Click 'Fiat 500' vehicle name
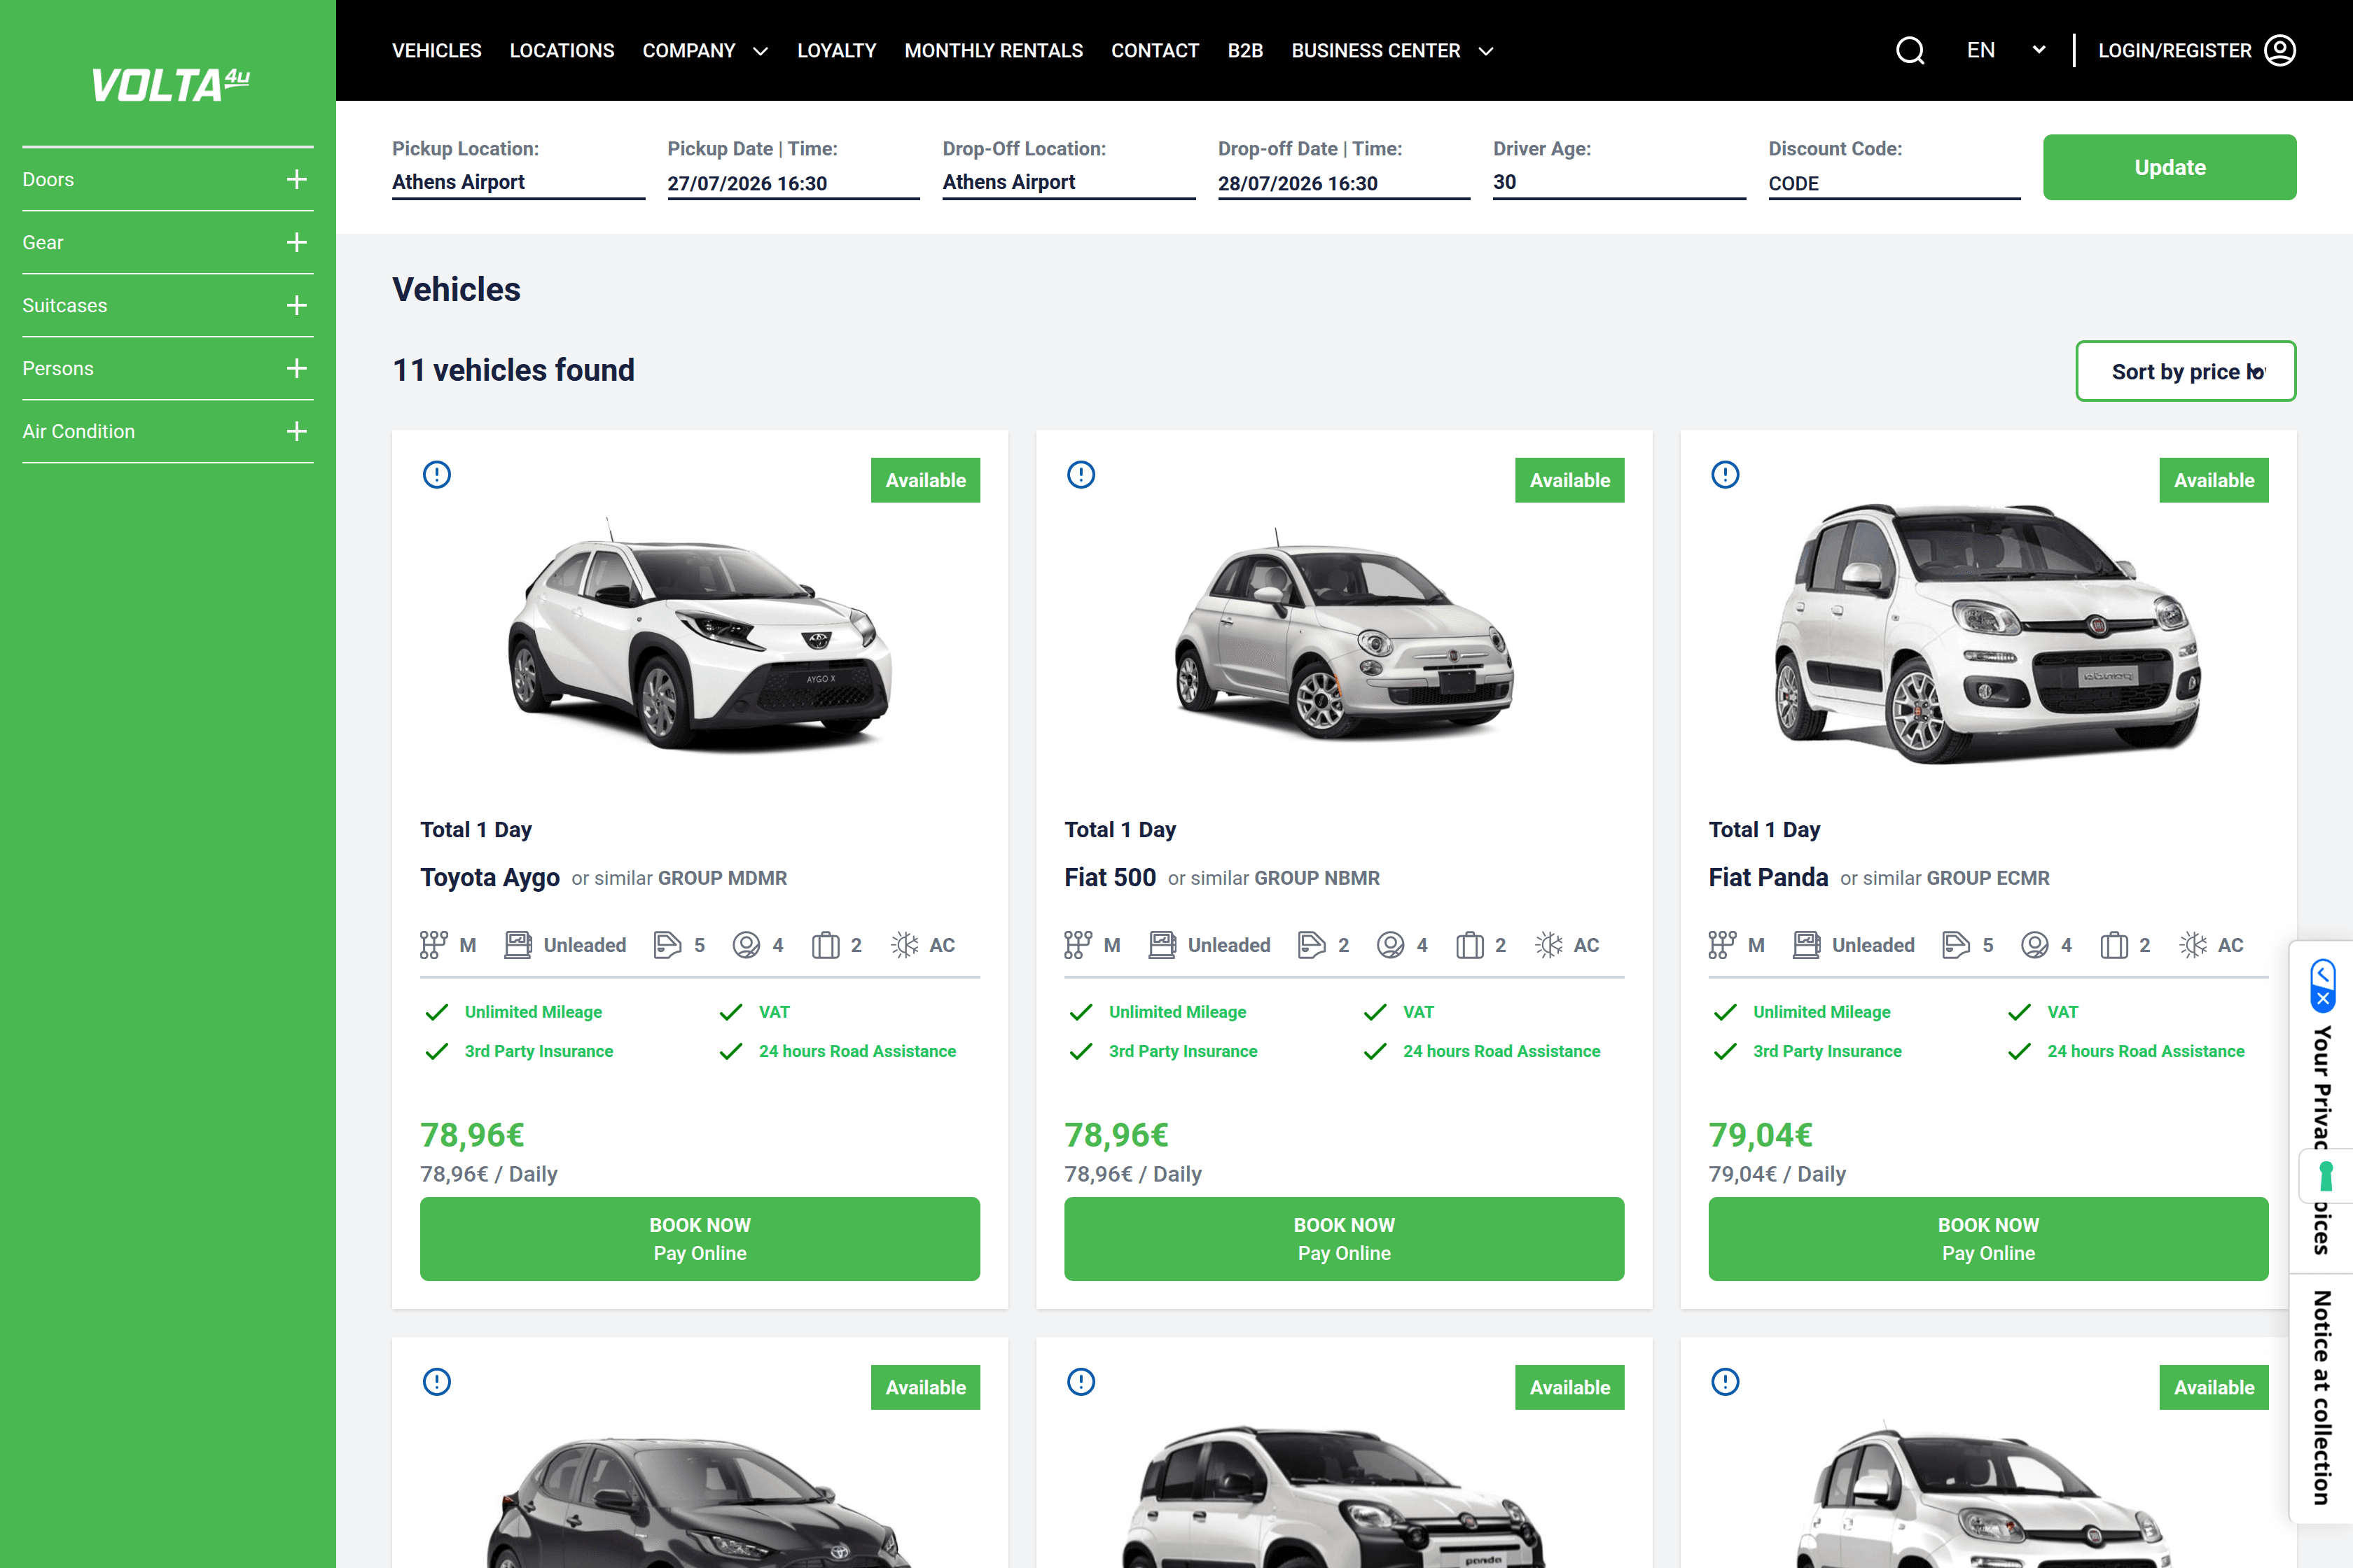This screenshot has width=2353, height=1568. 1111,878
